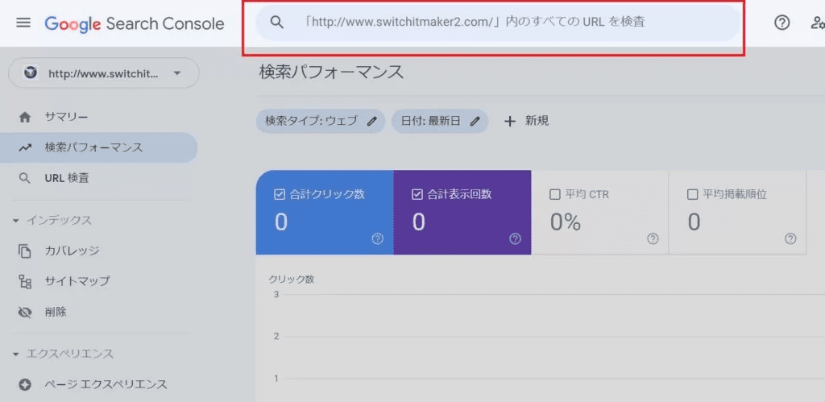Click the property favicon in selector
The image size is (825, 402).
pyautogui.click(x=31, y=73)
